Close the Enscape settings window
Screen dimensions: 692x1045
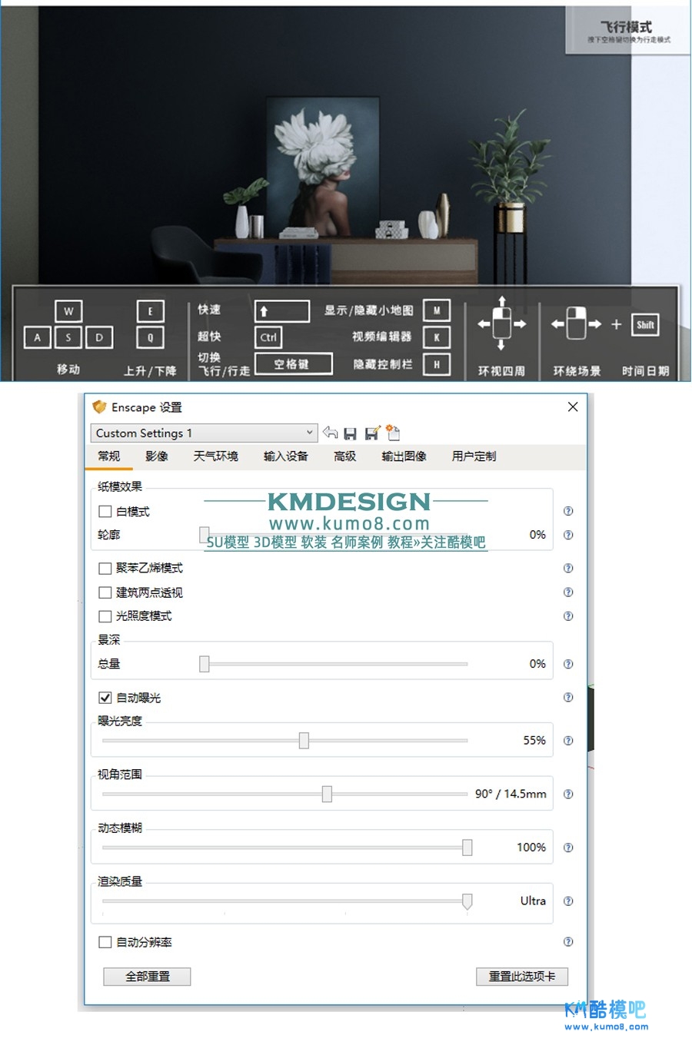tap(573, 407)
